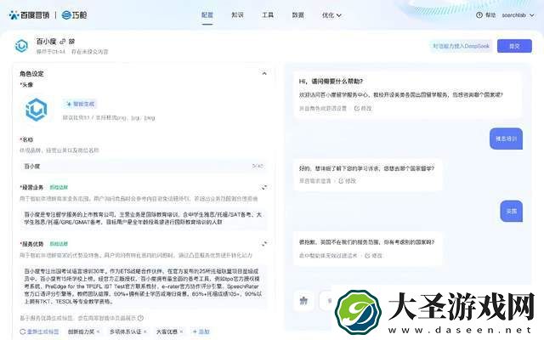
Task: Remove the 大客优惠 tag
Action: (181, 331)
